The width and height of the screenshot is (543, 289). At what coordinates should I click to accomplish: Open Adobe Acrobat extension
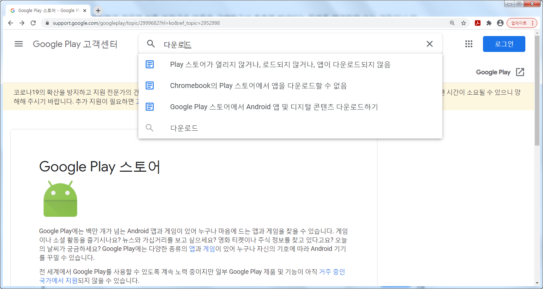tap(478, 23)
